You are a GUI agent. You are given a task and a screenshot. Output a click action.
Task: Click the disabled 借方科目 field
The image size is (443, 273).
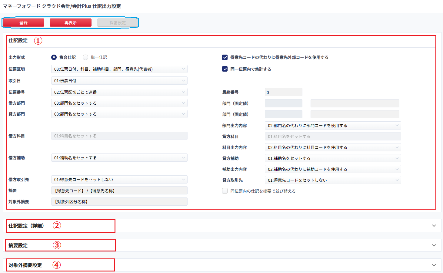coord(119,136)
